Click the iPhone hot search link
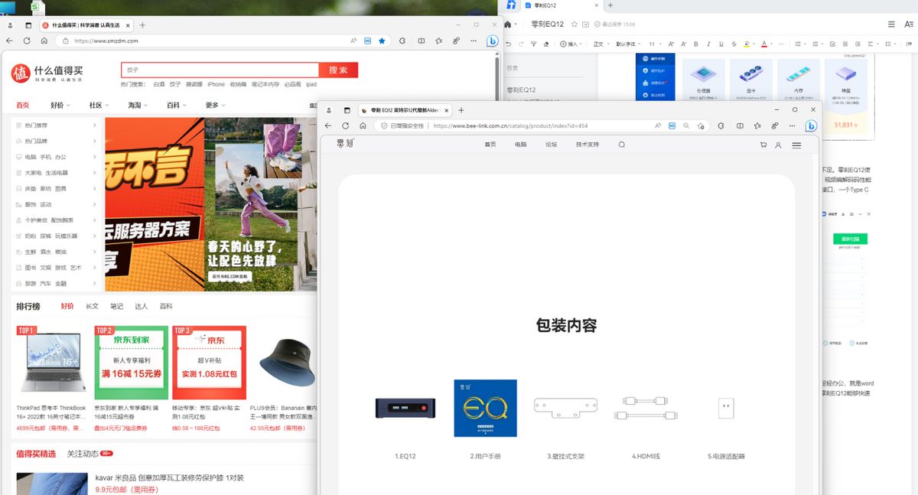 (x=216, y=84)
